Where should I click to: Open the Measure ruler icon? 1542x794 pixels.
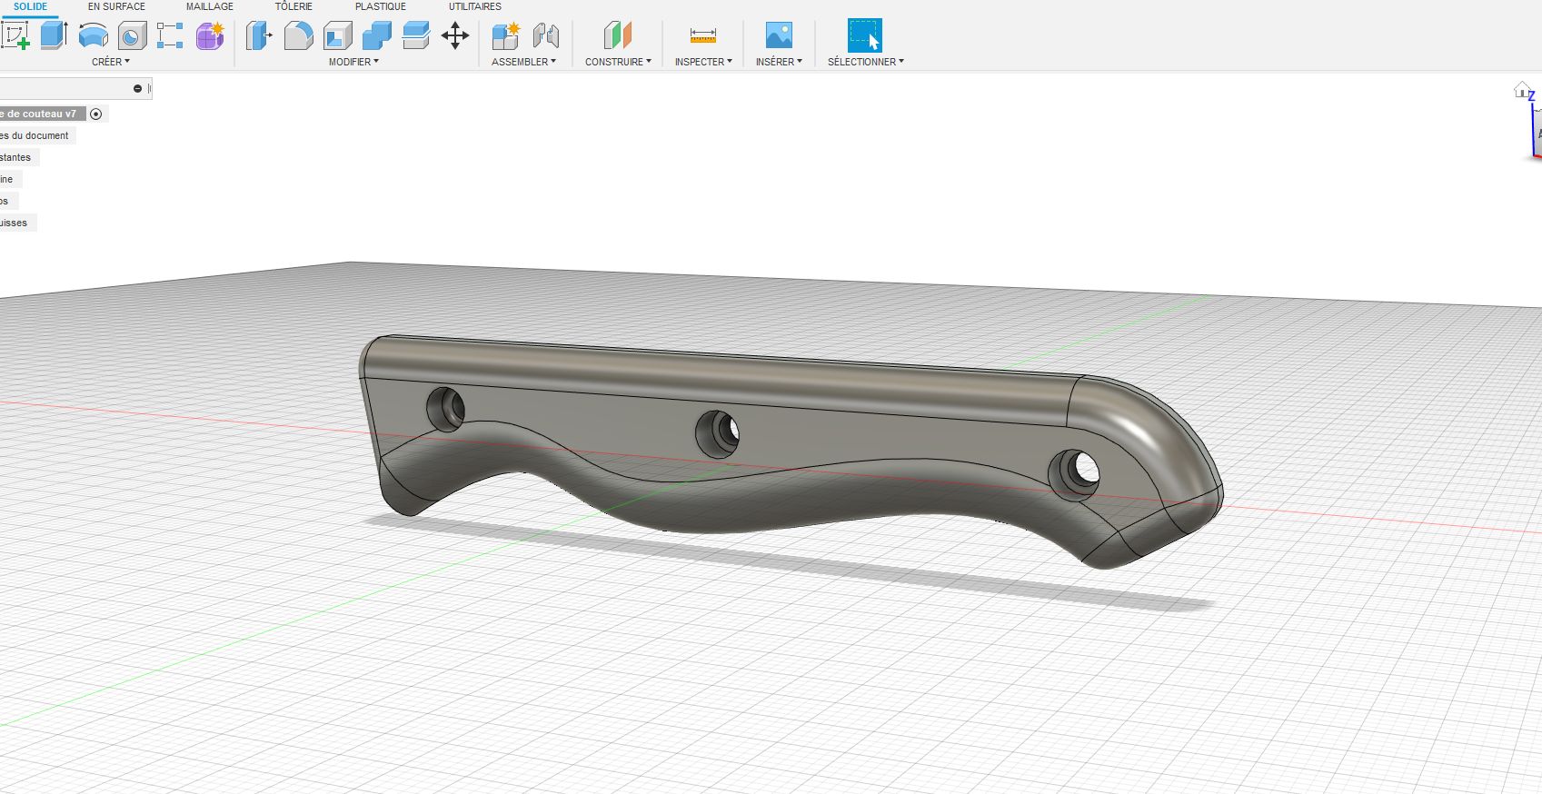[703, 35]
